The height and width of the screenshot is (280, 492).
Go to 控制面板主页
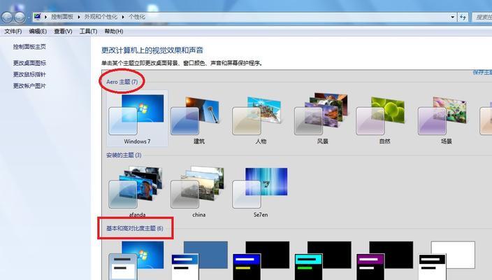29,47
